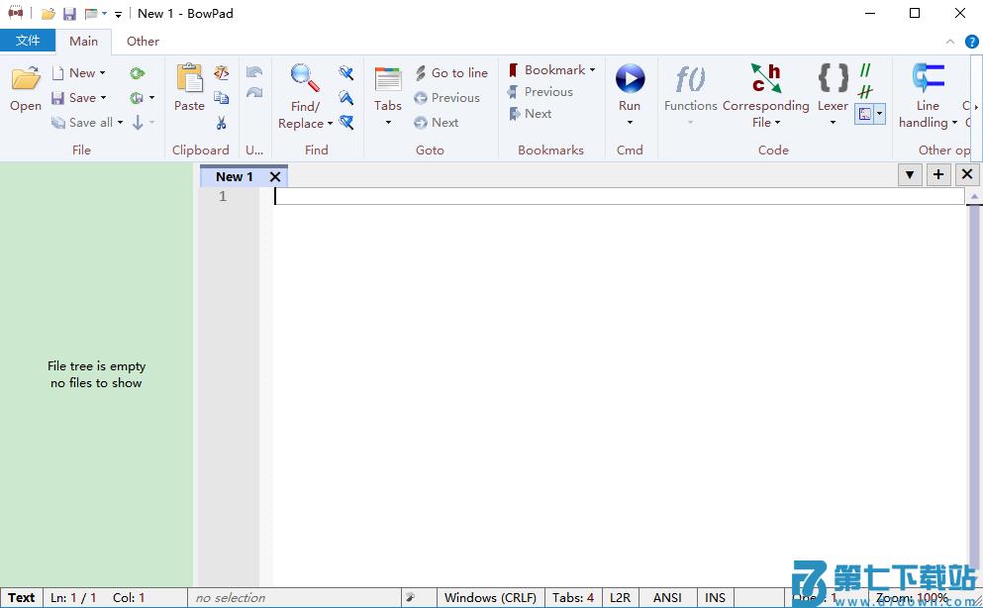This screenshot has width=983, height=608.
Task: Open Find/Replace magnifier icon
Action: tap(305, 78)
